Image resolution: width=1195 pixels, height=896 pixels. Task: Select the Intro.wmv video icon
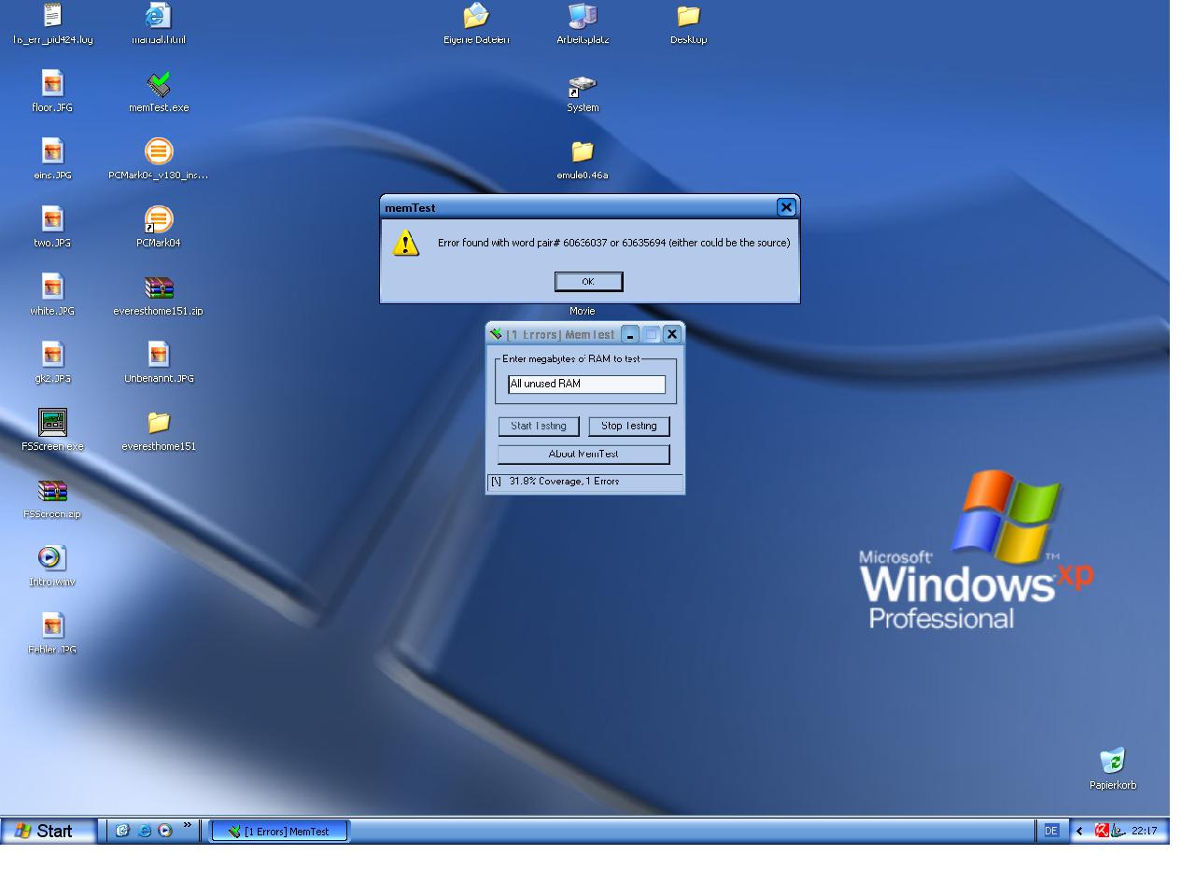pyautogui.click(x=52, y=558)
